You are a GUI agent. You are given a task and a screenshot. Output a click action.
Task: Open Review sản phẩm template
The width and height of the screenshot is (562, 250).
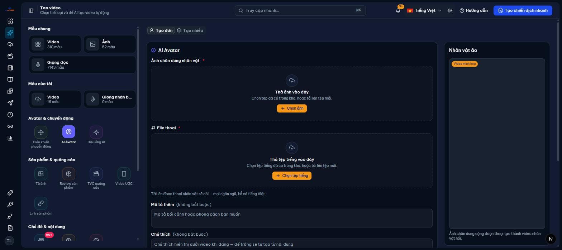pos(68,174)
